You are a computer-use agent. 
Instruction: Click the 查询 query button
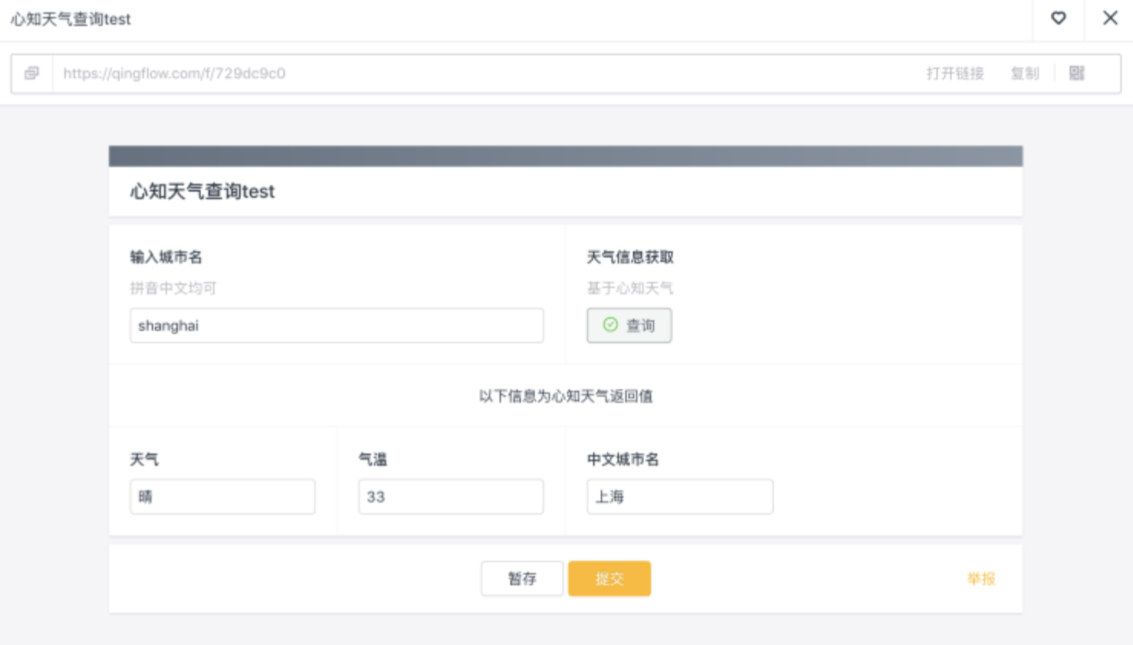point(629,326)
